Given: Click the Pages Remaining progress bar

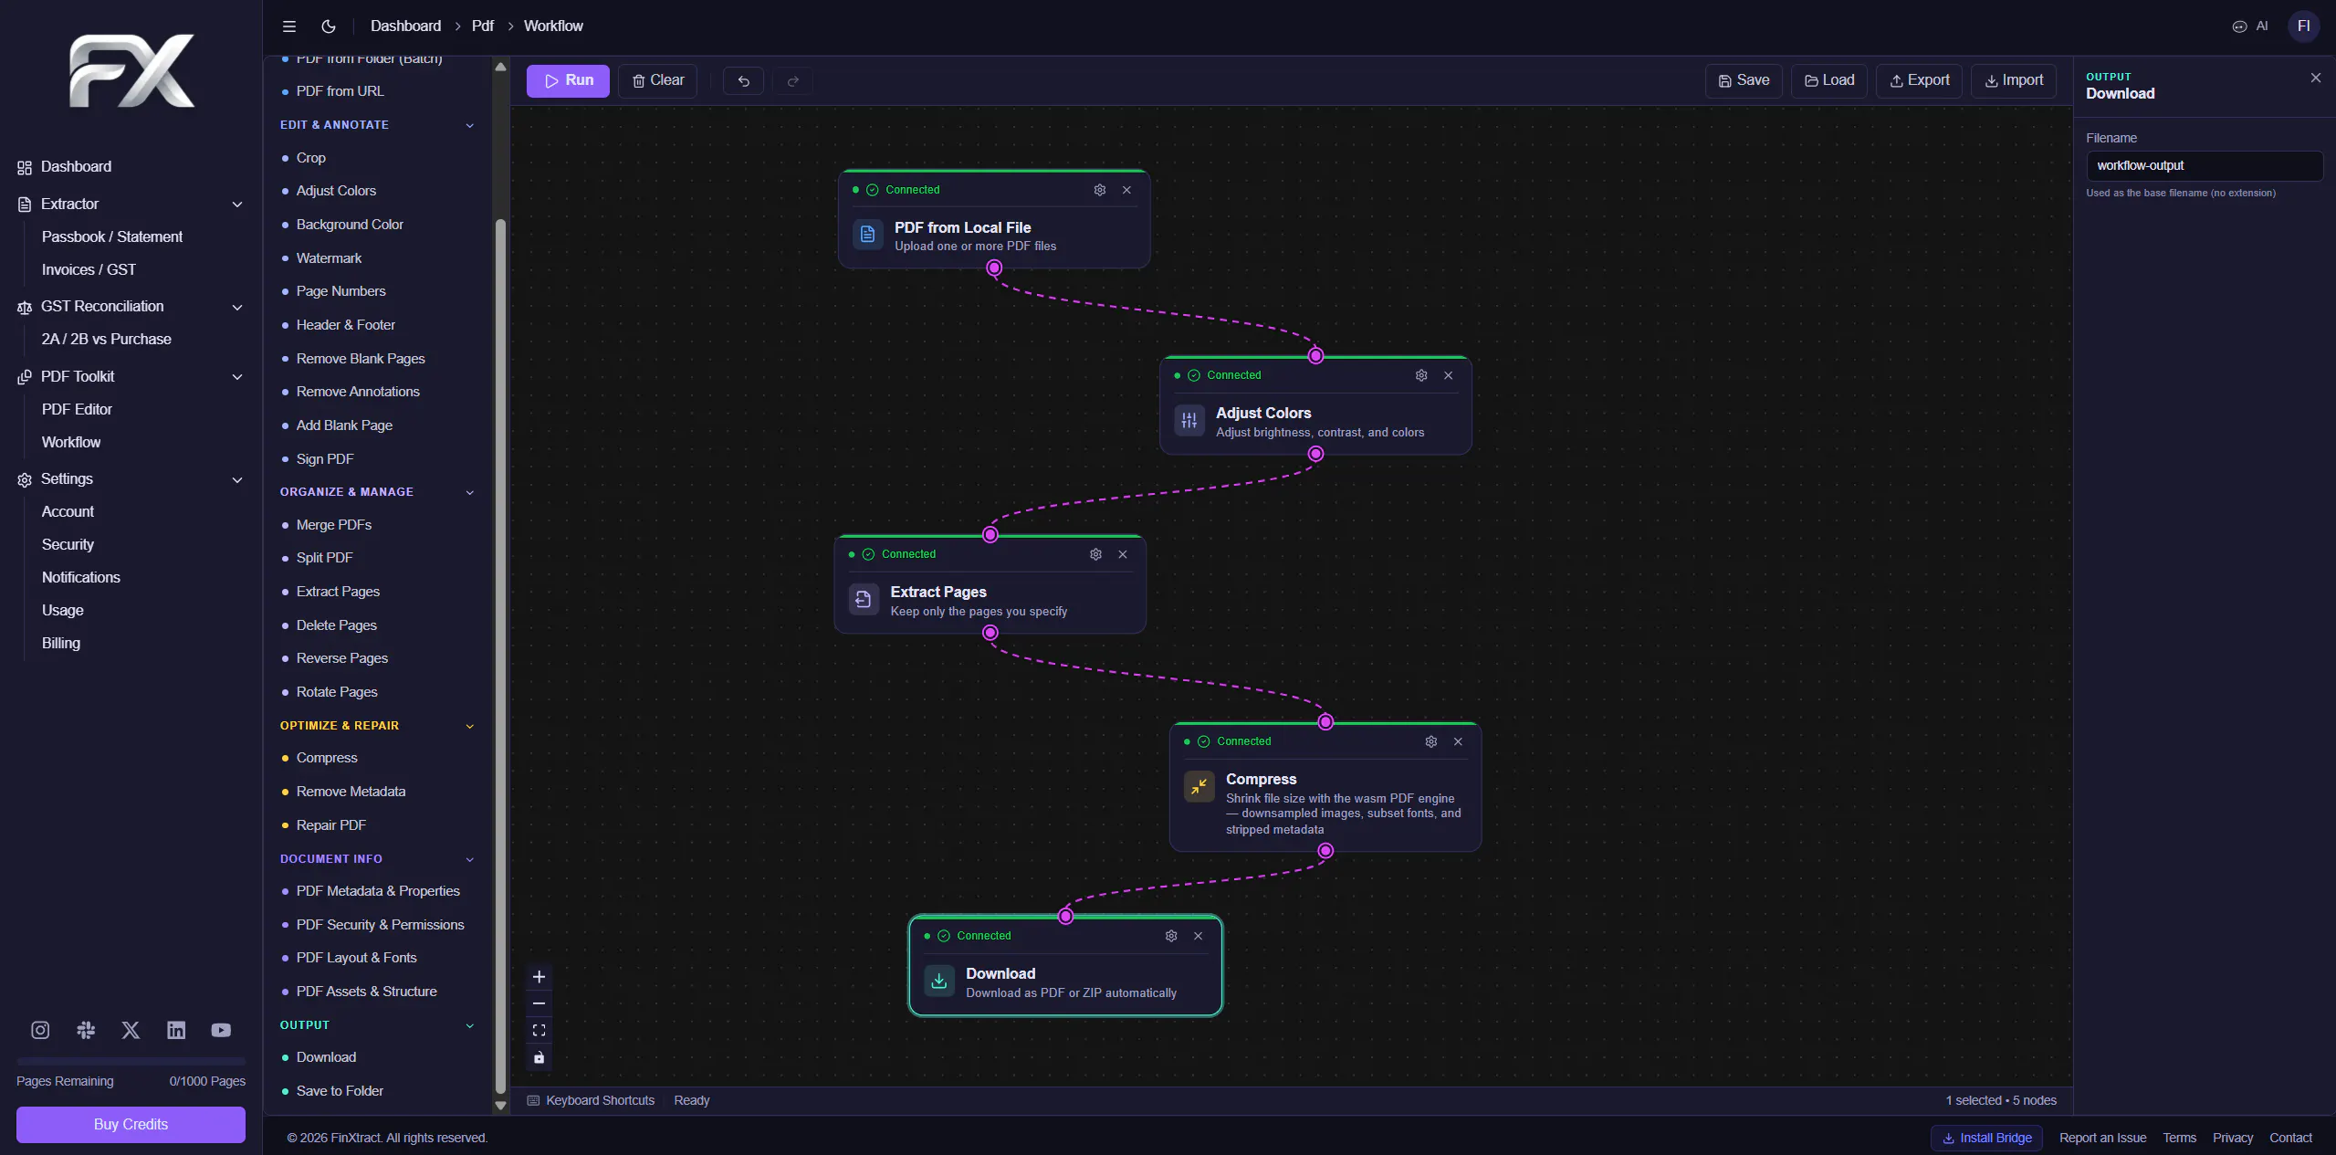Looking at the screenshot, I should [x=131, y=1061].
